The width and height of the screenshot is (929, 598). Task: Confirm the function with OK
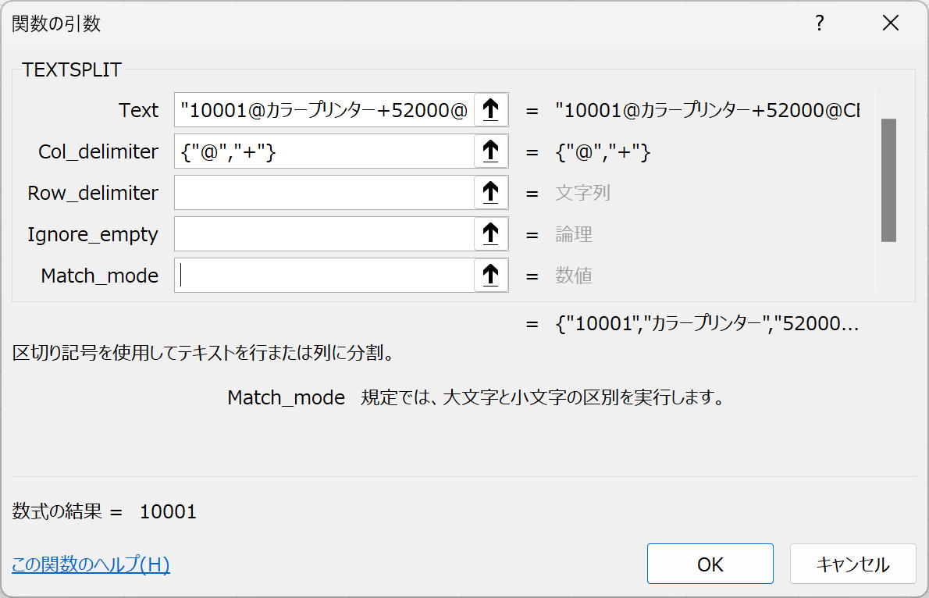(x=710, y=564)
